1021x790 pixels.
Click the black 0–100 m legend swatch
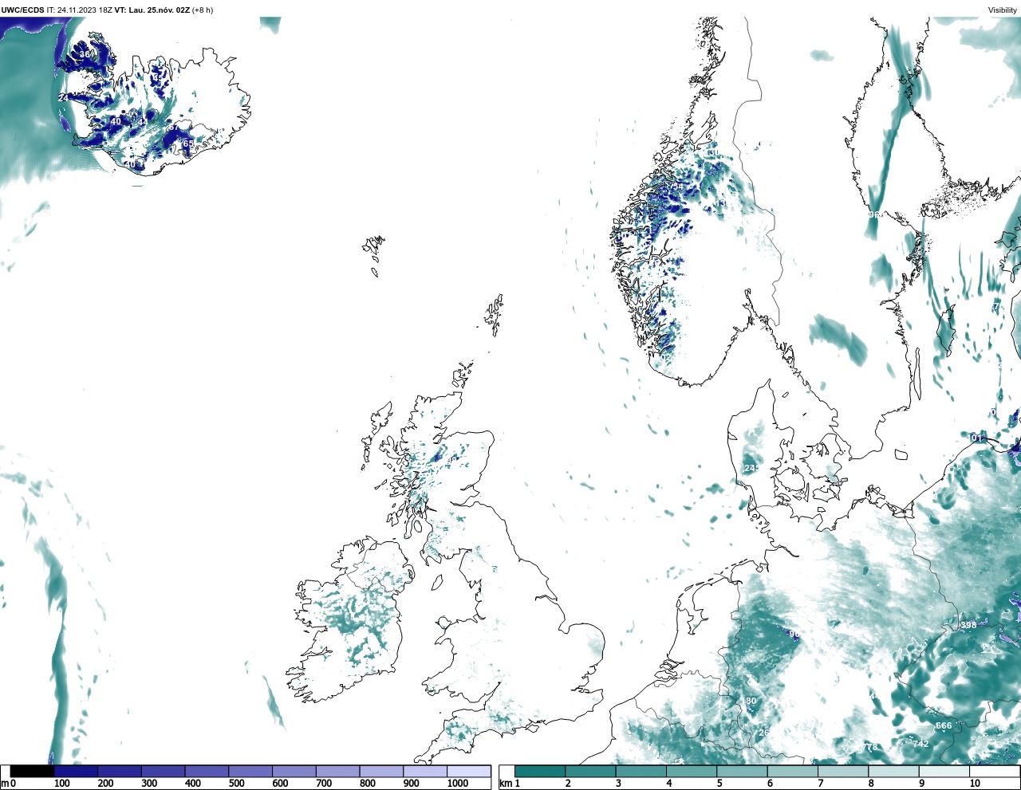[x=33, y=772]
